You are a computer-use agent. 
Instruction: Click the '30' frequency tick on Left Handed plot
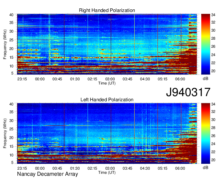click(x=12, y=121)
